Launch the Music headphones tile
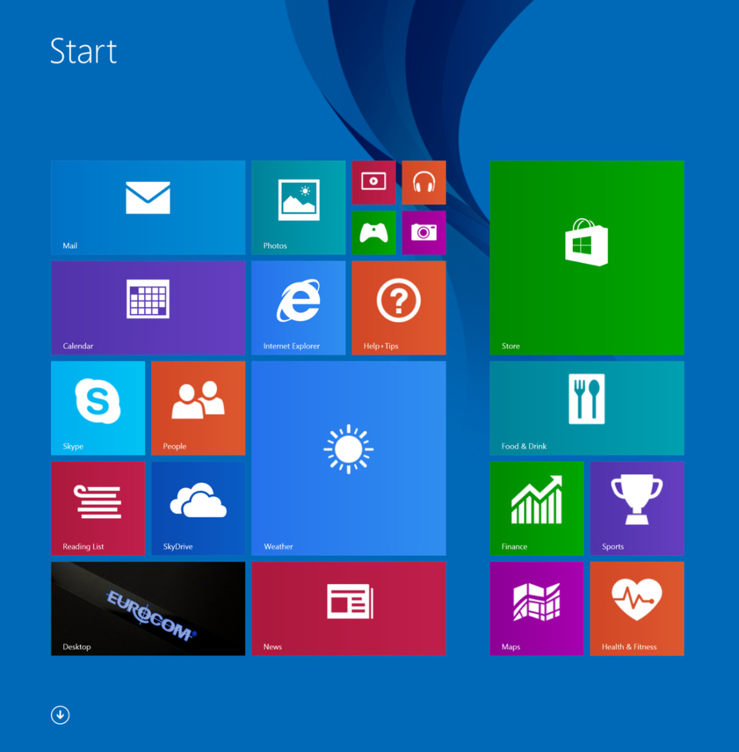This screenshot has width=739, height=752. (424, 183)
